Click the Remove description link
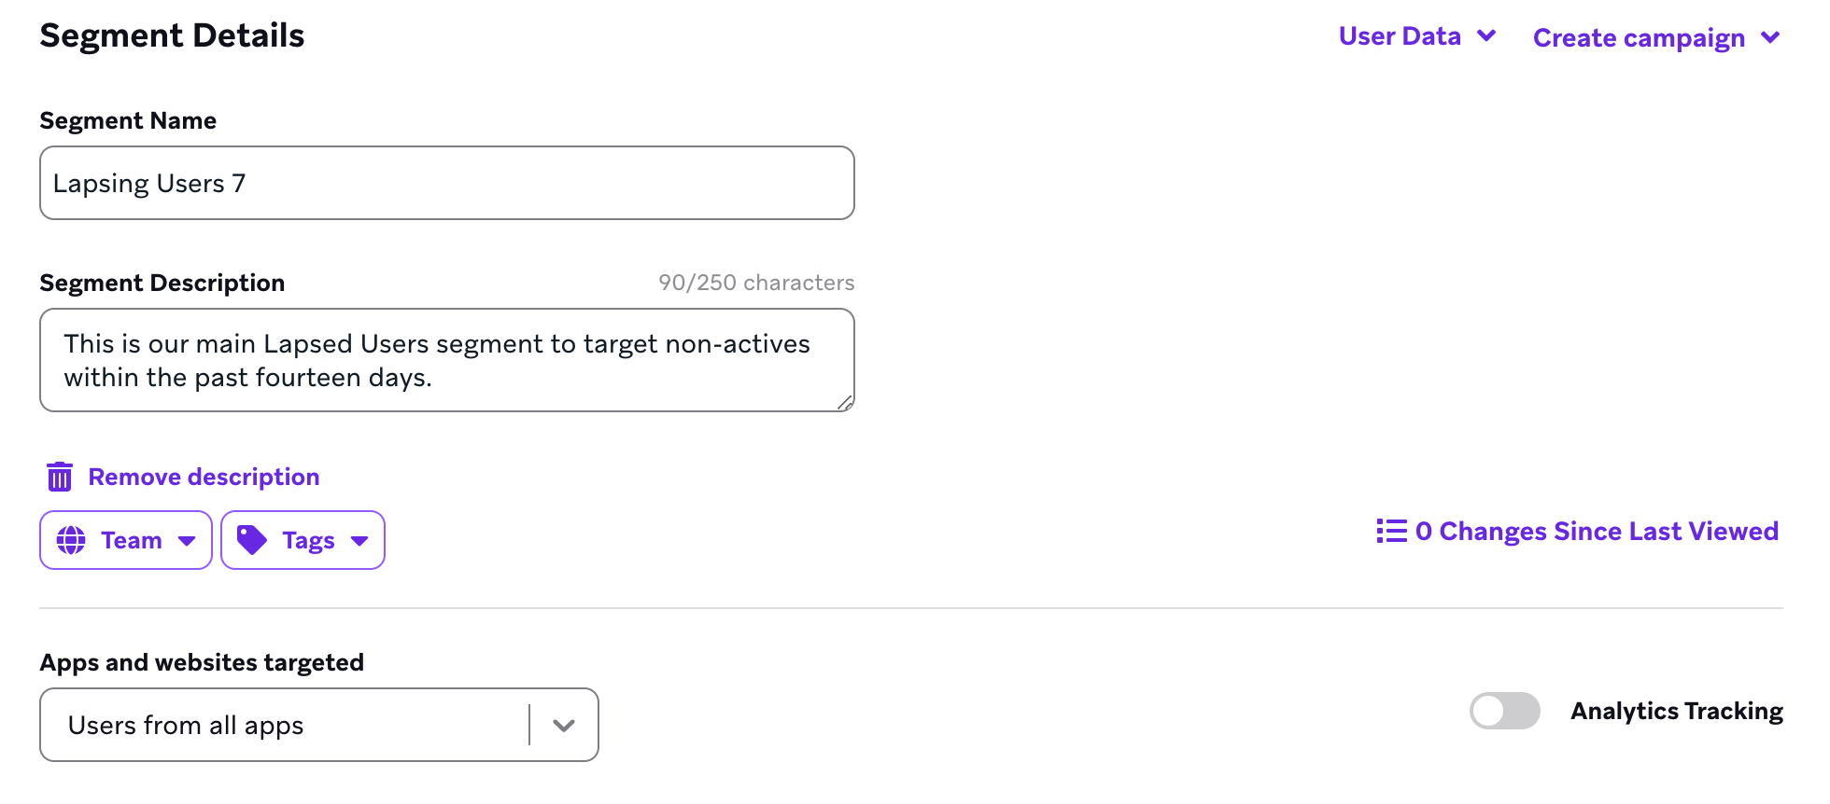The width and height of the screenshot is (1830, 804). [204, 477]
